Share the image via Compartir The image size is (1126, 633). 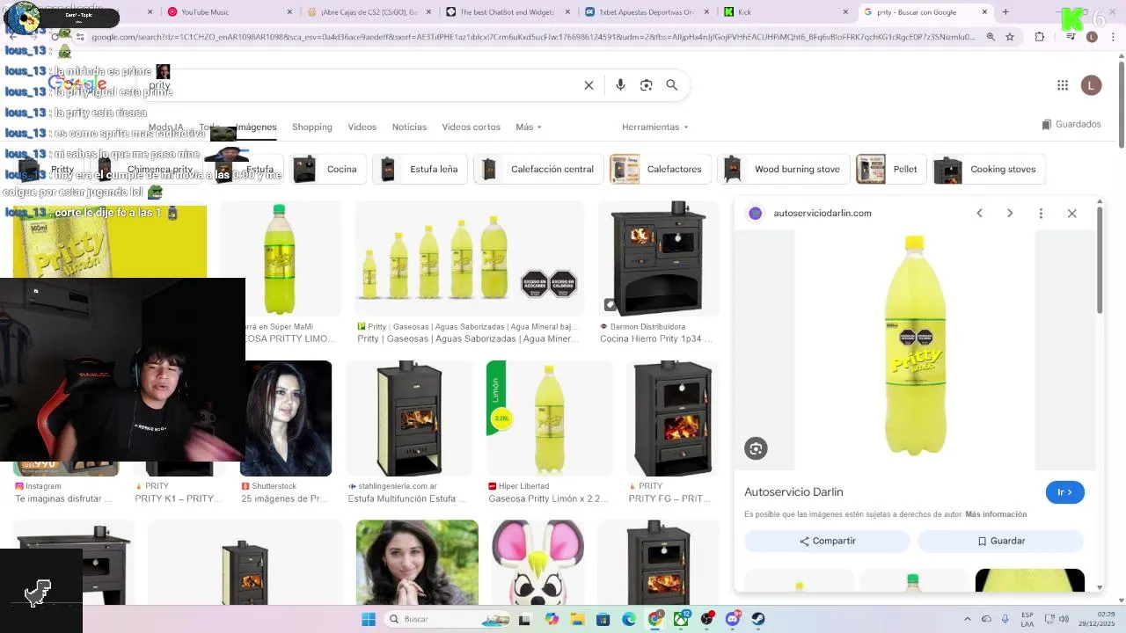(827, 541)
